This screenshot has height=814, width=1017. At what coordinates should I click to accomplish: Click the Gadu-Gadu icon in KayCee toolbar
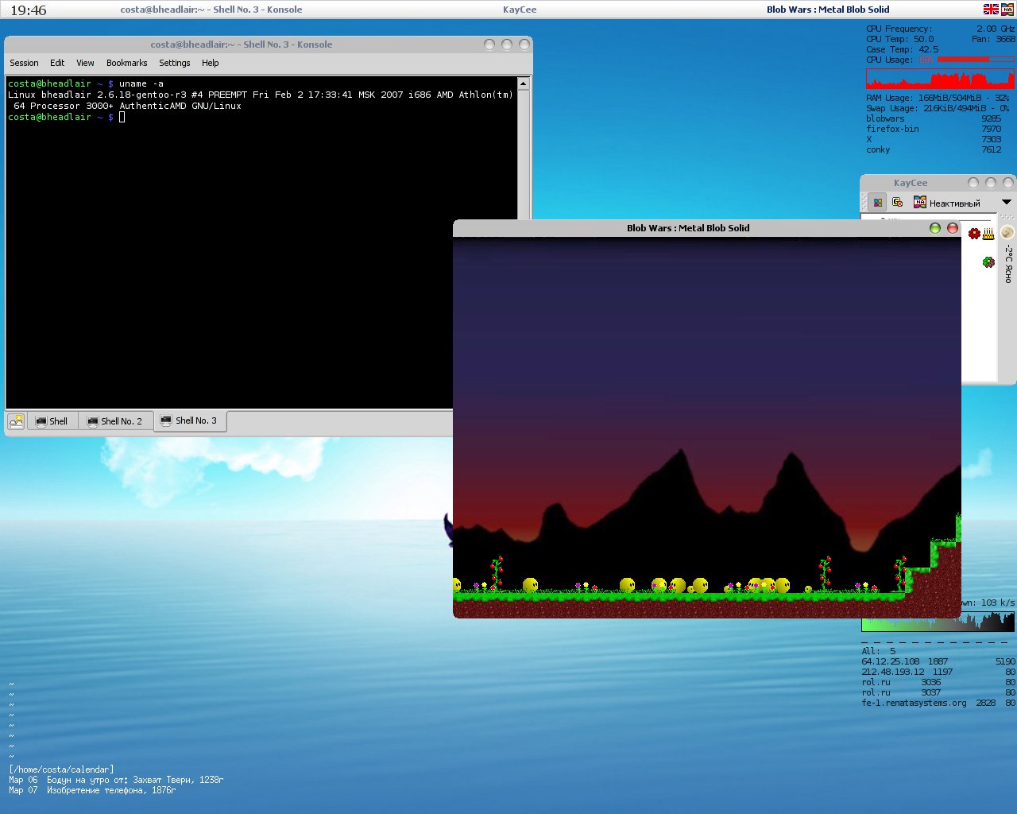tap(898, 202)
